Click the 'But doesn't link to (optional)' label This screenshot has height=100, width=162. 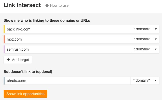[28, 72]
